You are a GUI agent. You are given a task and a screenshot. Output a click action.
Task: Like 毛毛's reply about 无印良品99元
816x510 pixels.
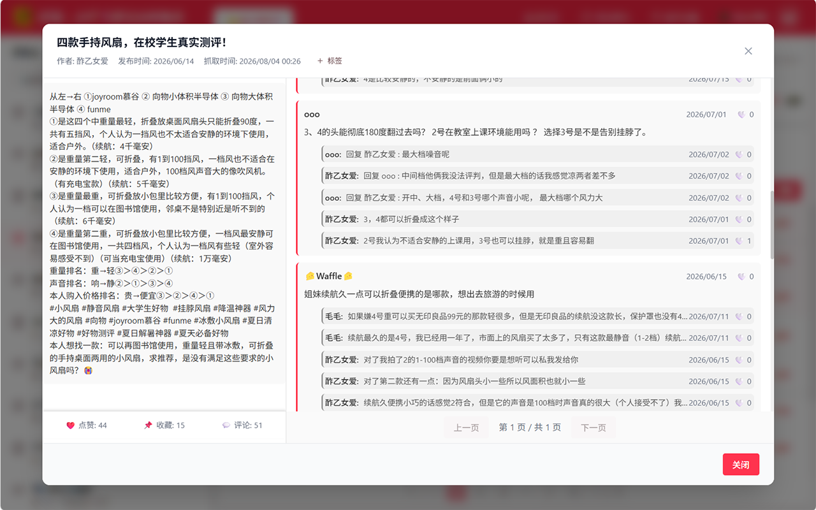click(x=739, y=316)
